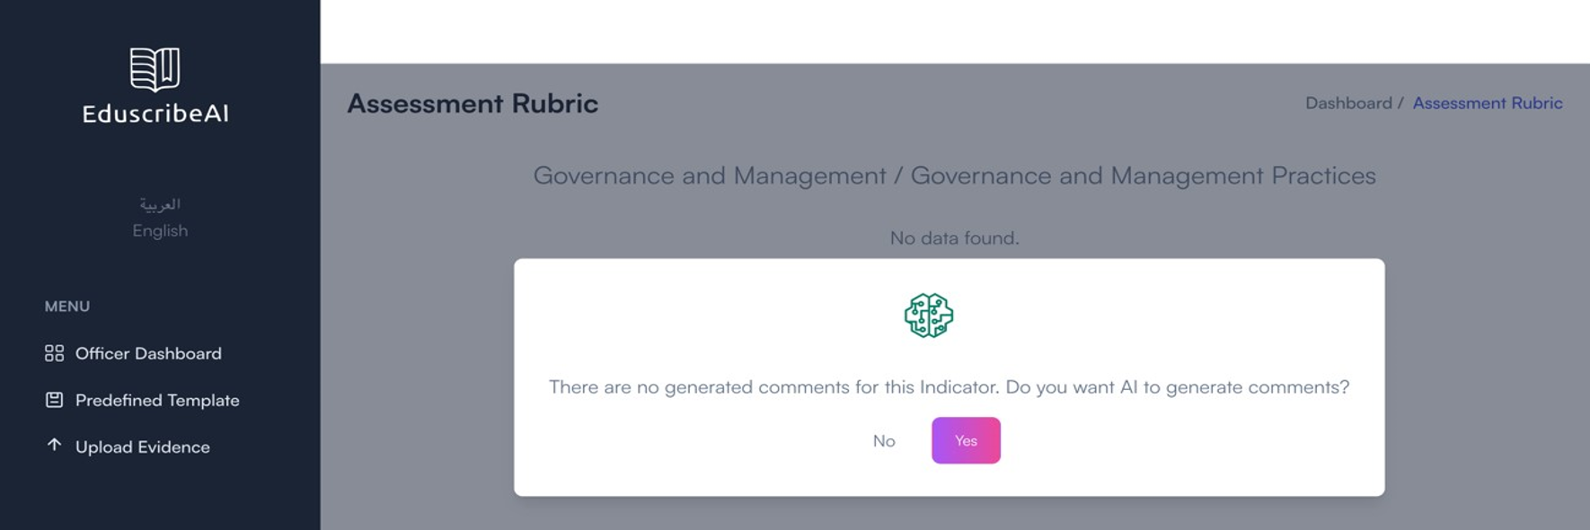Select Upload Evidence from the sidebar menu

point(142,446)
